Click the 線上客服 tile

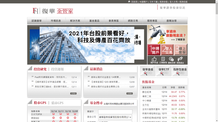click(x=180, y=50)
